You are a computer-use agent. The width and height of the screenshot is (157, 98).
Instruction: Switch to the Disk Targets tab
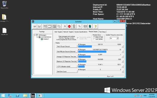[58, 32]
